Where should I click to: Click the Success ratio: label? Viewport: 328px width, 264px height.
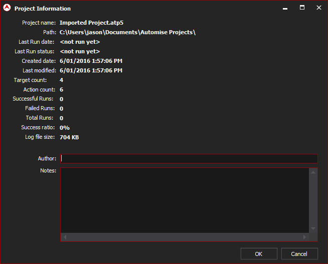point(38,128)
